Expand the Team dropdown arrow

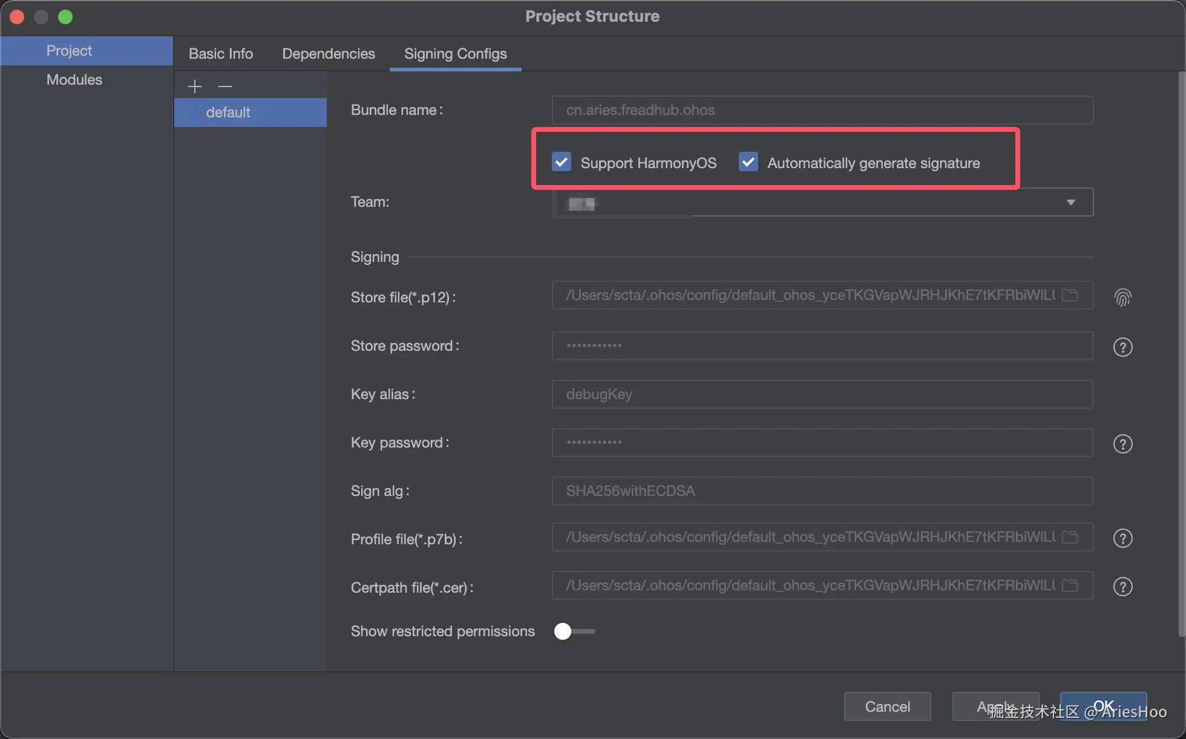pos(1070,202)
